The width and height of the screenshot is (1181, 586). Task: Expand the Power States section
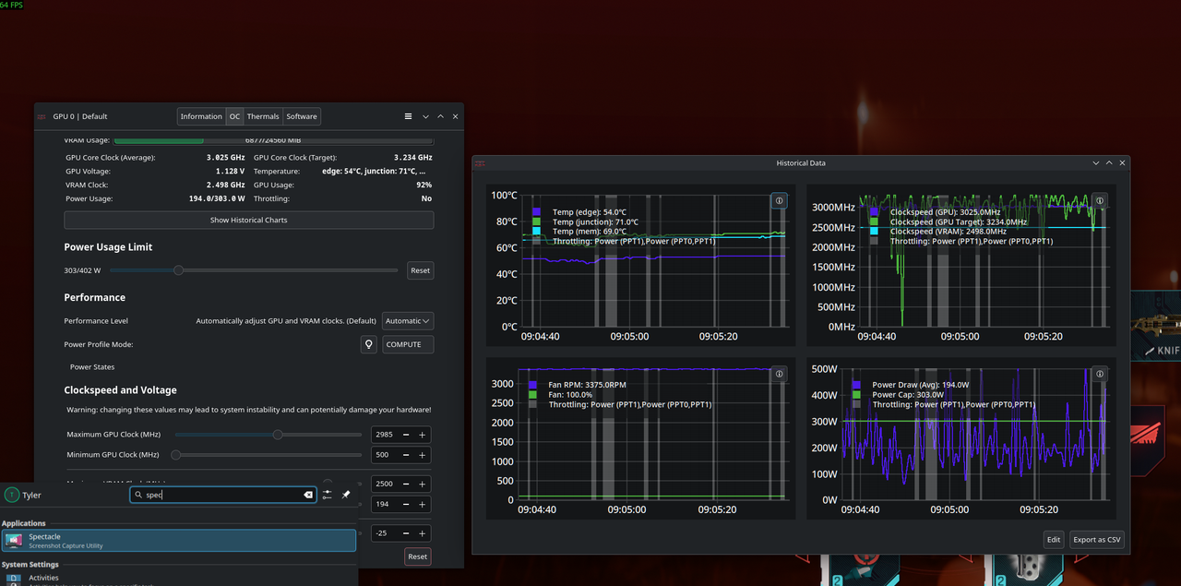(x=92, y=367)
